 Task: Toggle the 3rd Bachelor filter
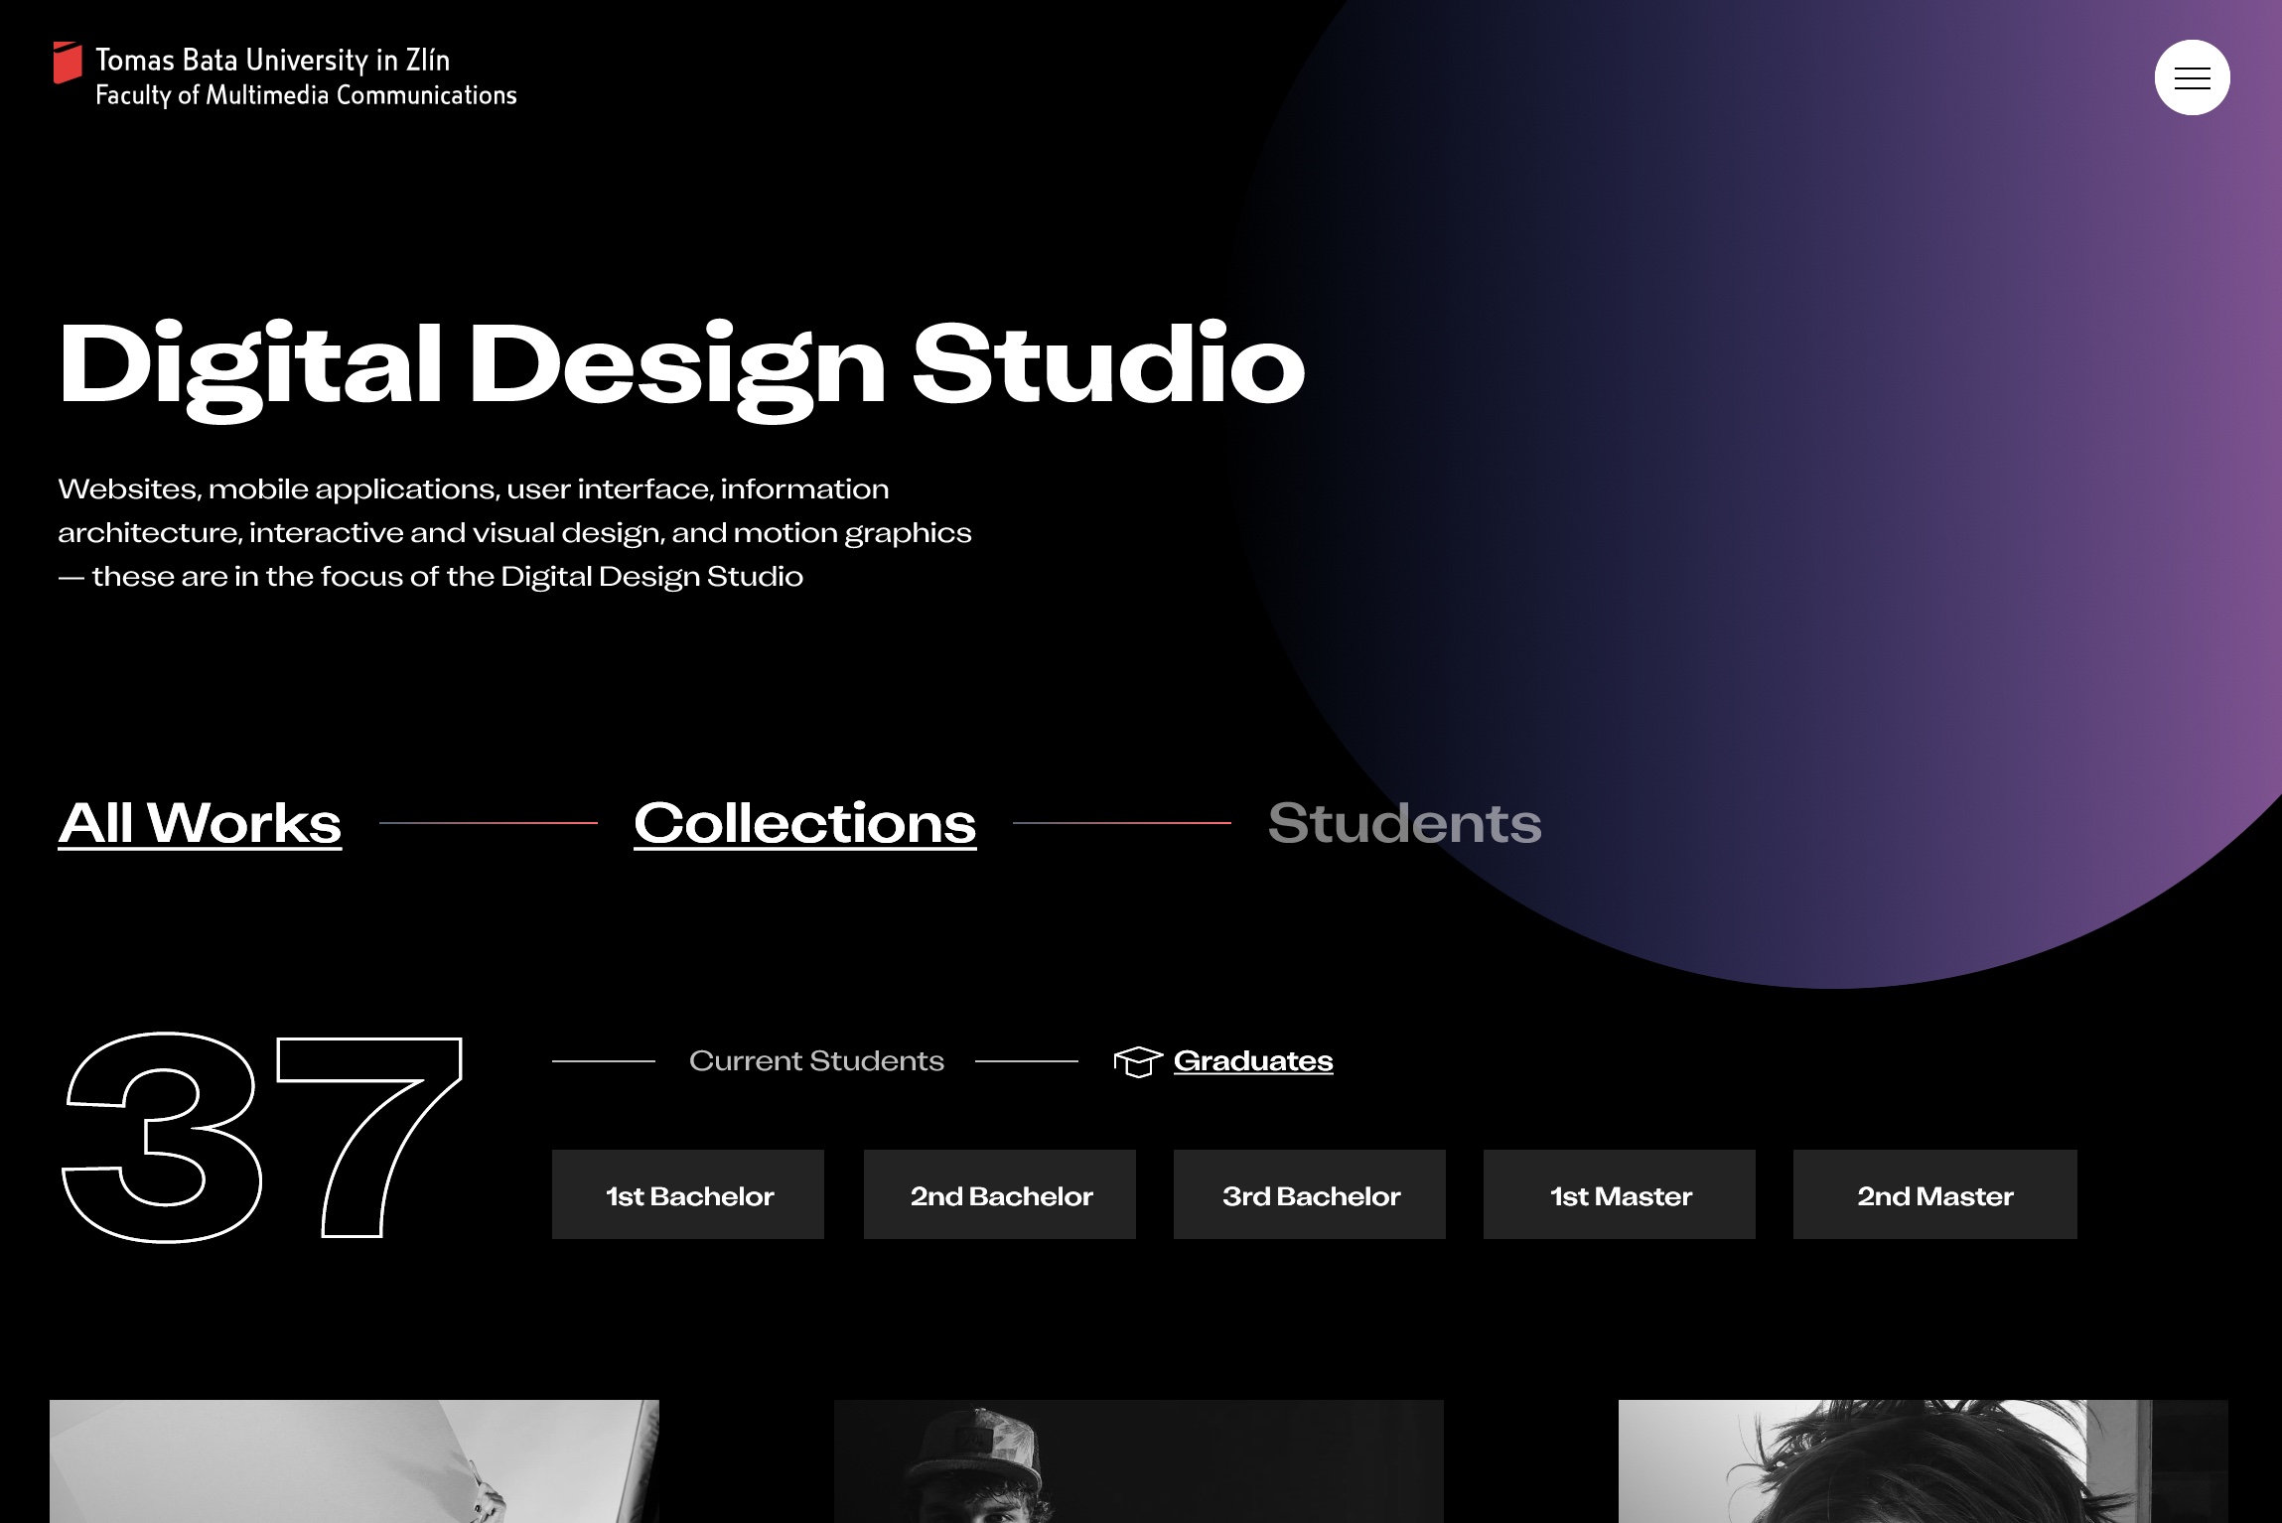[1310, 1195]
